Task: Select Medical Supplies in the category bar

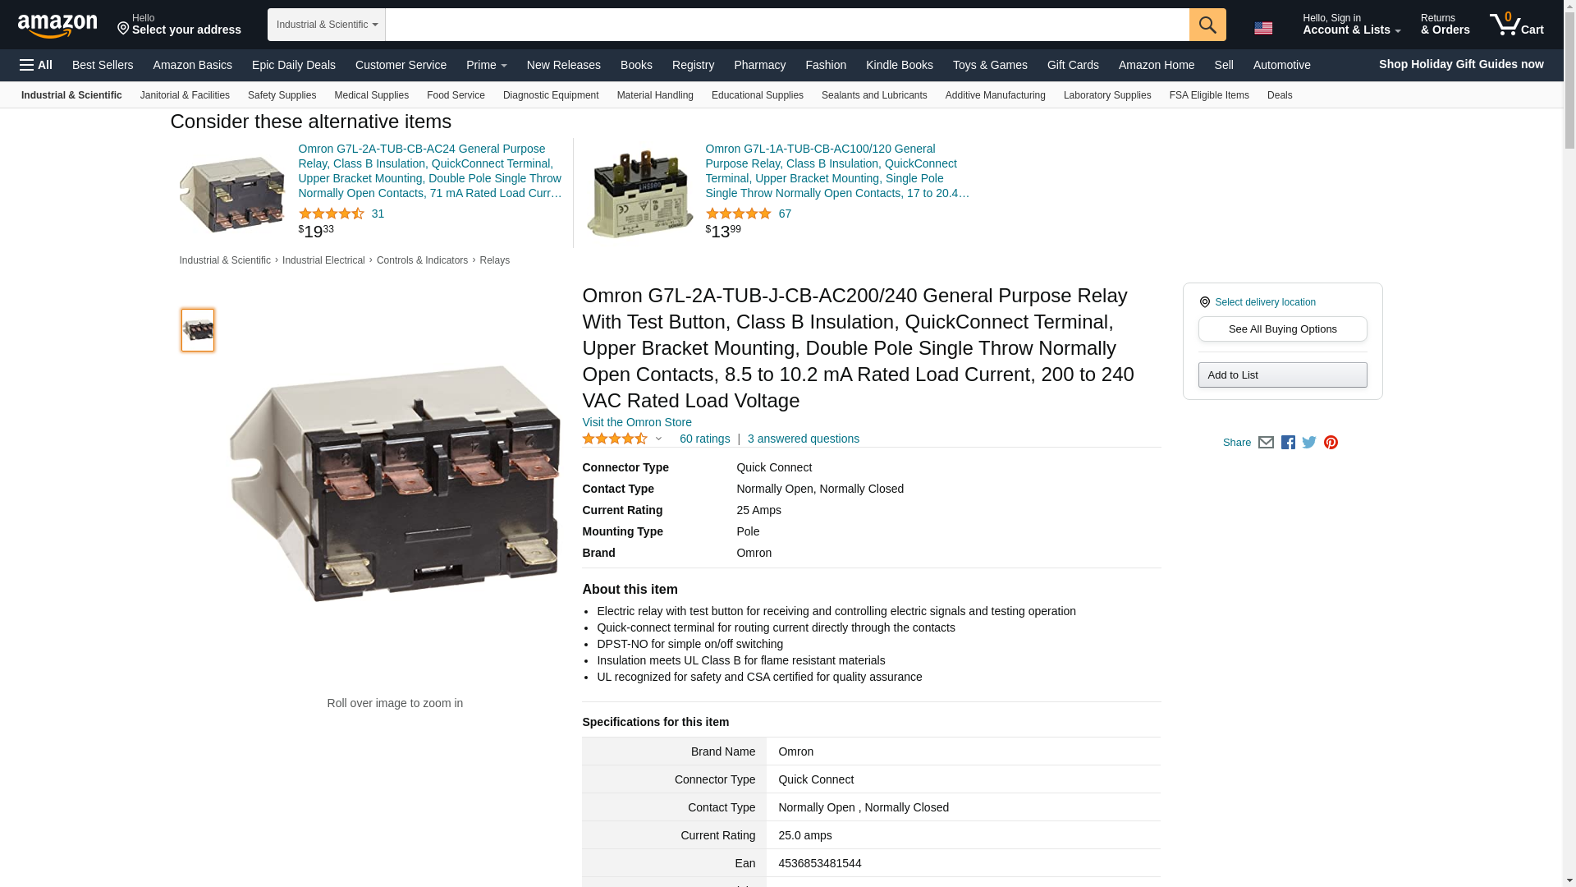Action: click(371, 95)
